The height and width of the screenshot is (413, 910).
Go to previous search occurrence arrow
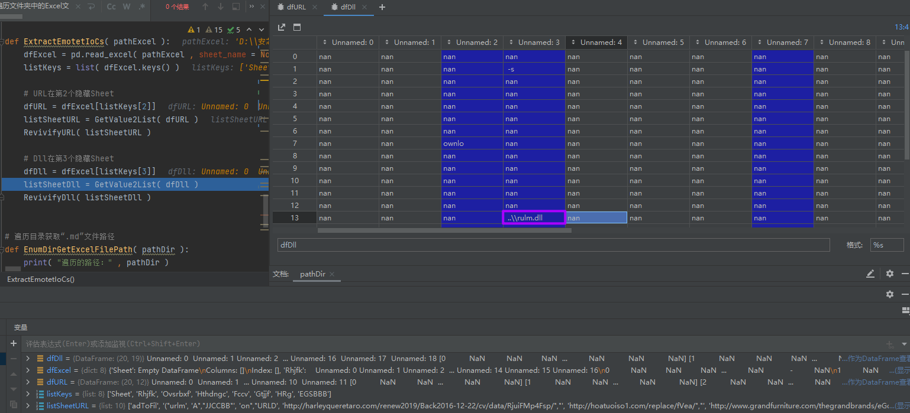click(x=205, y=7)
